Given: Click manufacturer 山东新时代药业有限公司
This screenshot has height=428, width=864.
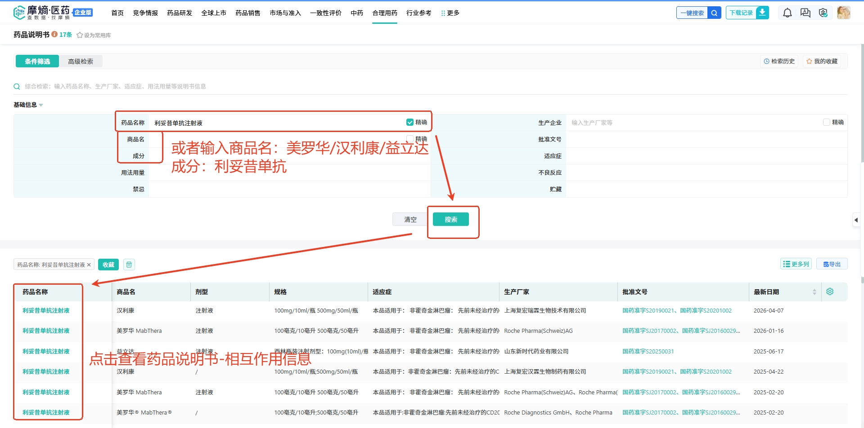Looking at the screenshot, I should tap(536, 351).
